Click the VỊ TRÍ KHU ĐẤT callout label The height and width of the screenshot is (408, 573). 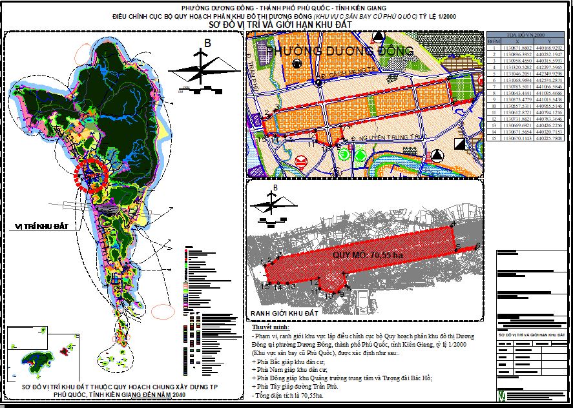coord(41,227)
